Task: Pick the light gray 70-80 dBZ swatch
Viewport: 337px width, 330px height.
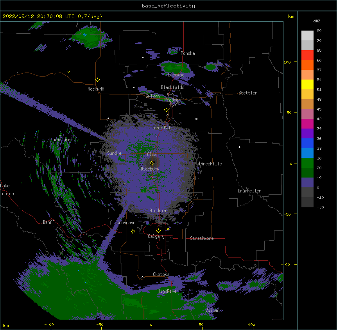Action: 307,35
